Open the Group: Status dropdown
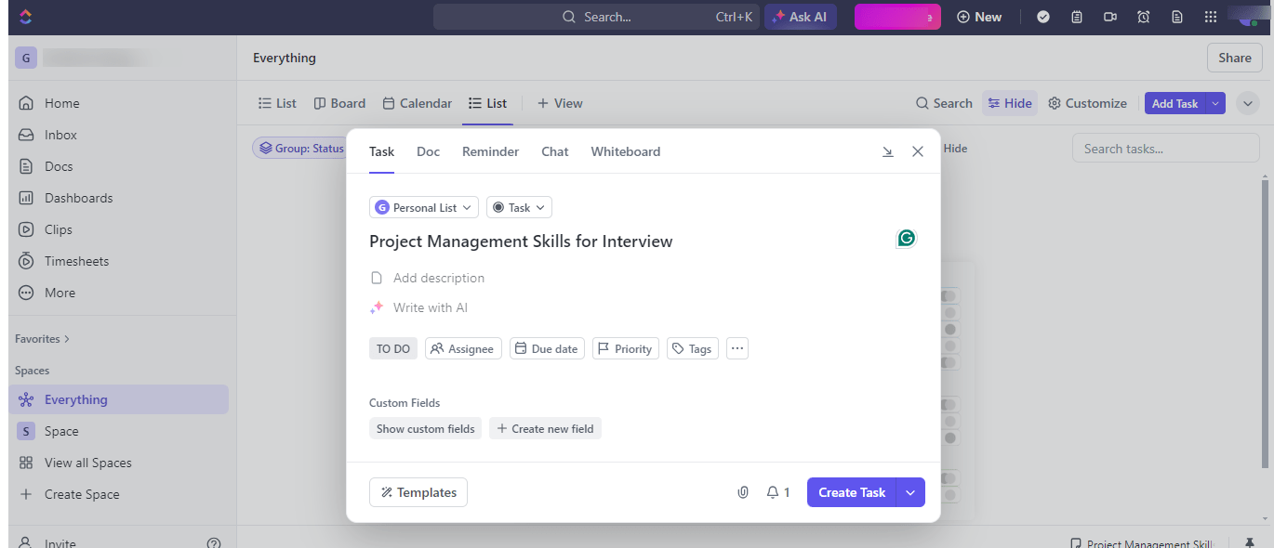 (x=301, y=149)
